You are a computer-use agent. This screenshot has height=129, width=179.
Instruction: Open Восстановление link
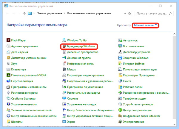pyautogui.click(x=134, y=46)
